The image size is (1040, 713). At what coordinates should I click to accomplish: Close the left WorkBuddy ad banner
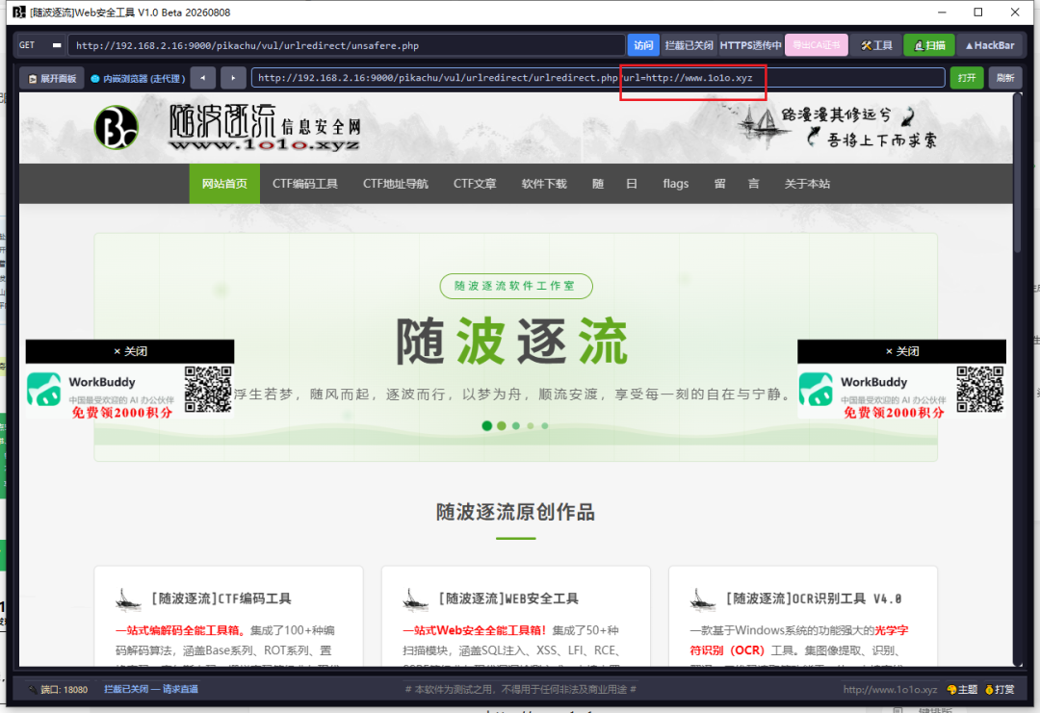click(x=130, y=351)
